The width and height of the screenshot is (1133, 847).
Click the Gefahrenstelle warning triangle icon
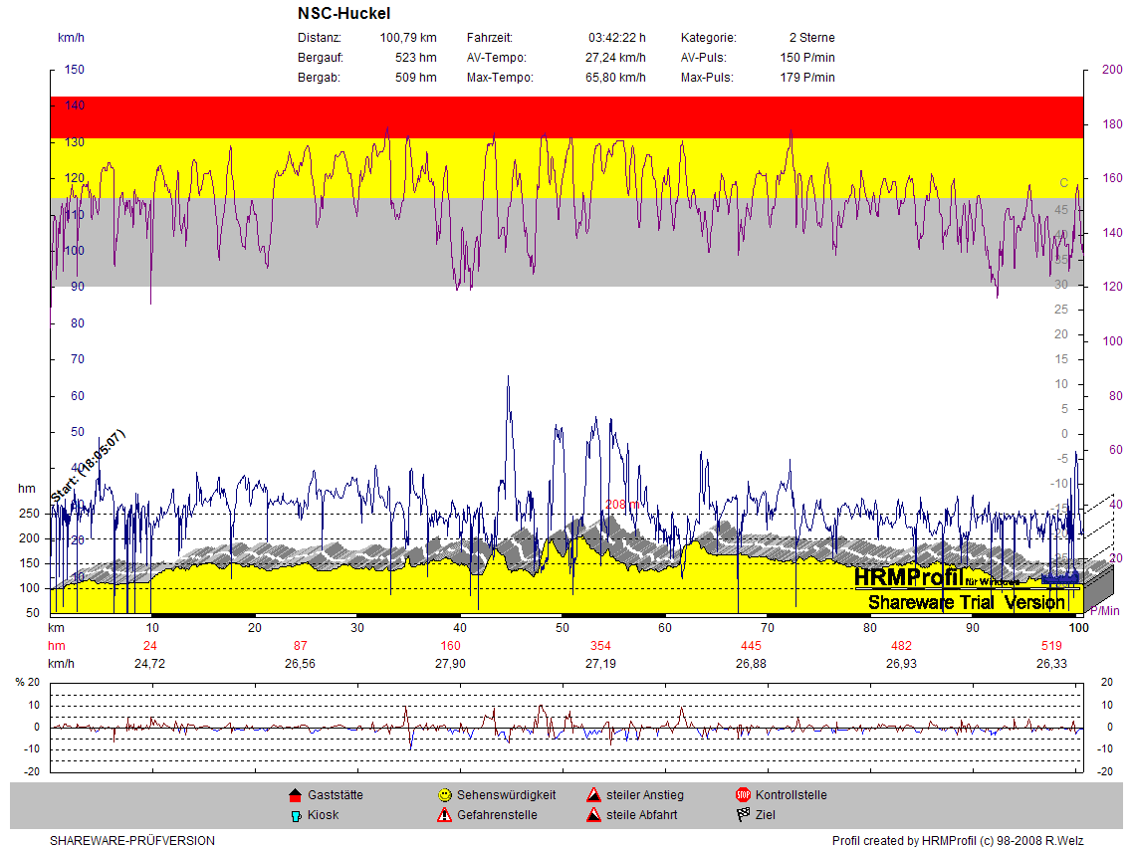pos(445,815)
